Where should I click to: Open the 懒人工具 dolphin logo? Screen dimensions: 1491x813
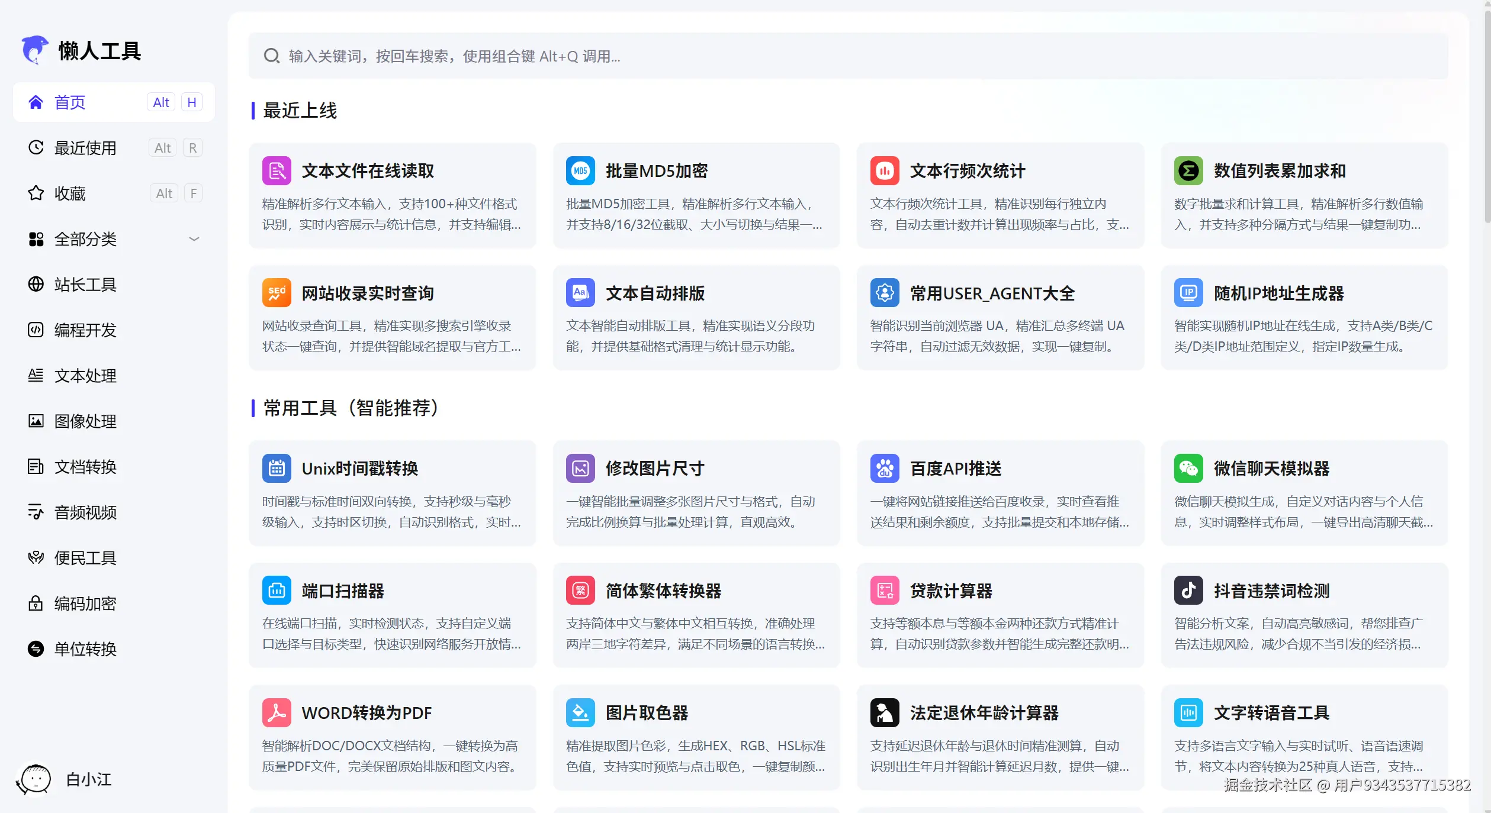[35, 50]
